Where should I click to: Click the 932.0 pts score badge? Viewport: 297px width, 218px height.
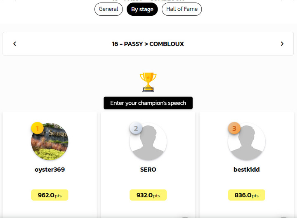click(x=148, y=195)
